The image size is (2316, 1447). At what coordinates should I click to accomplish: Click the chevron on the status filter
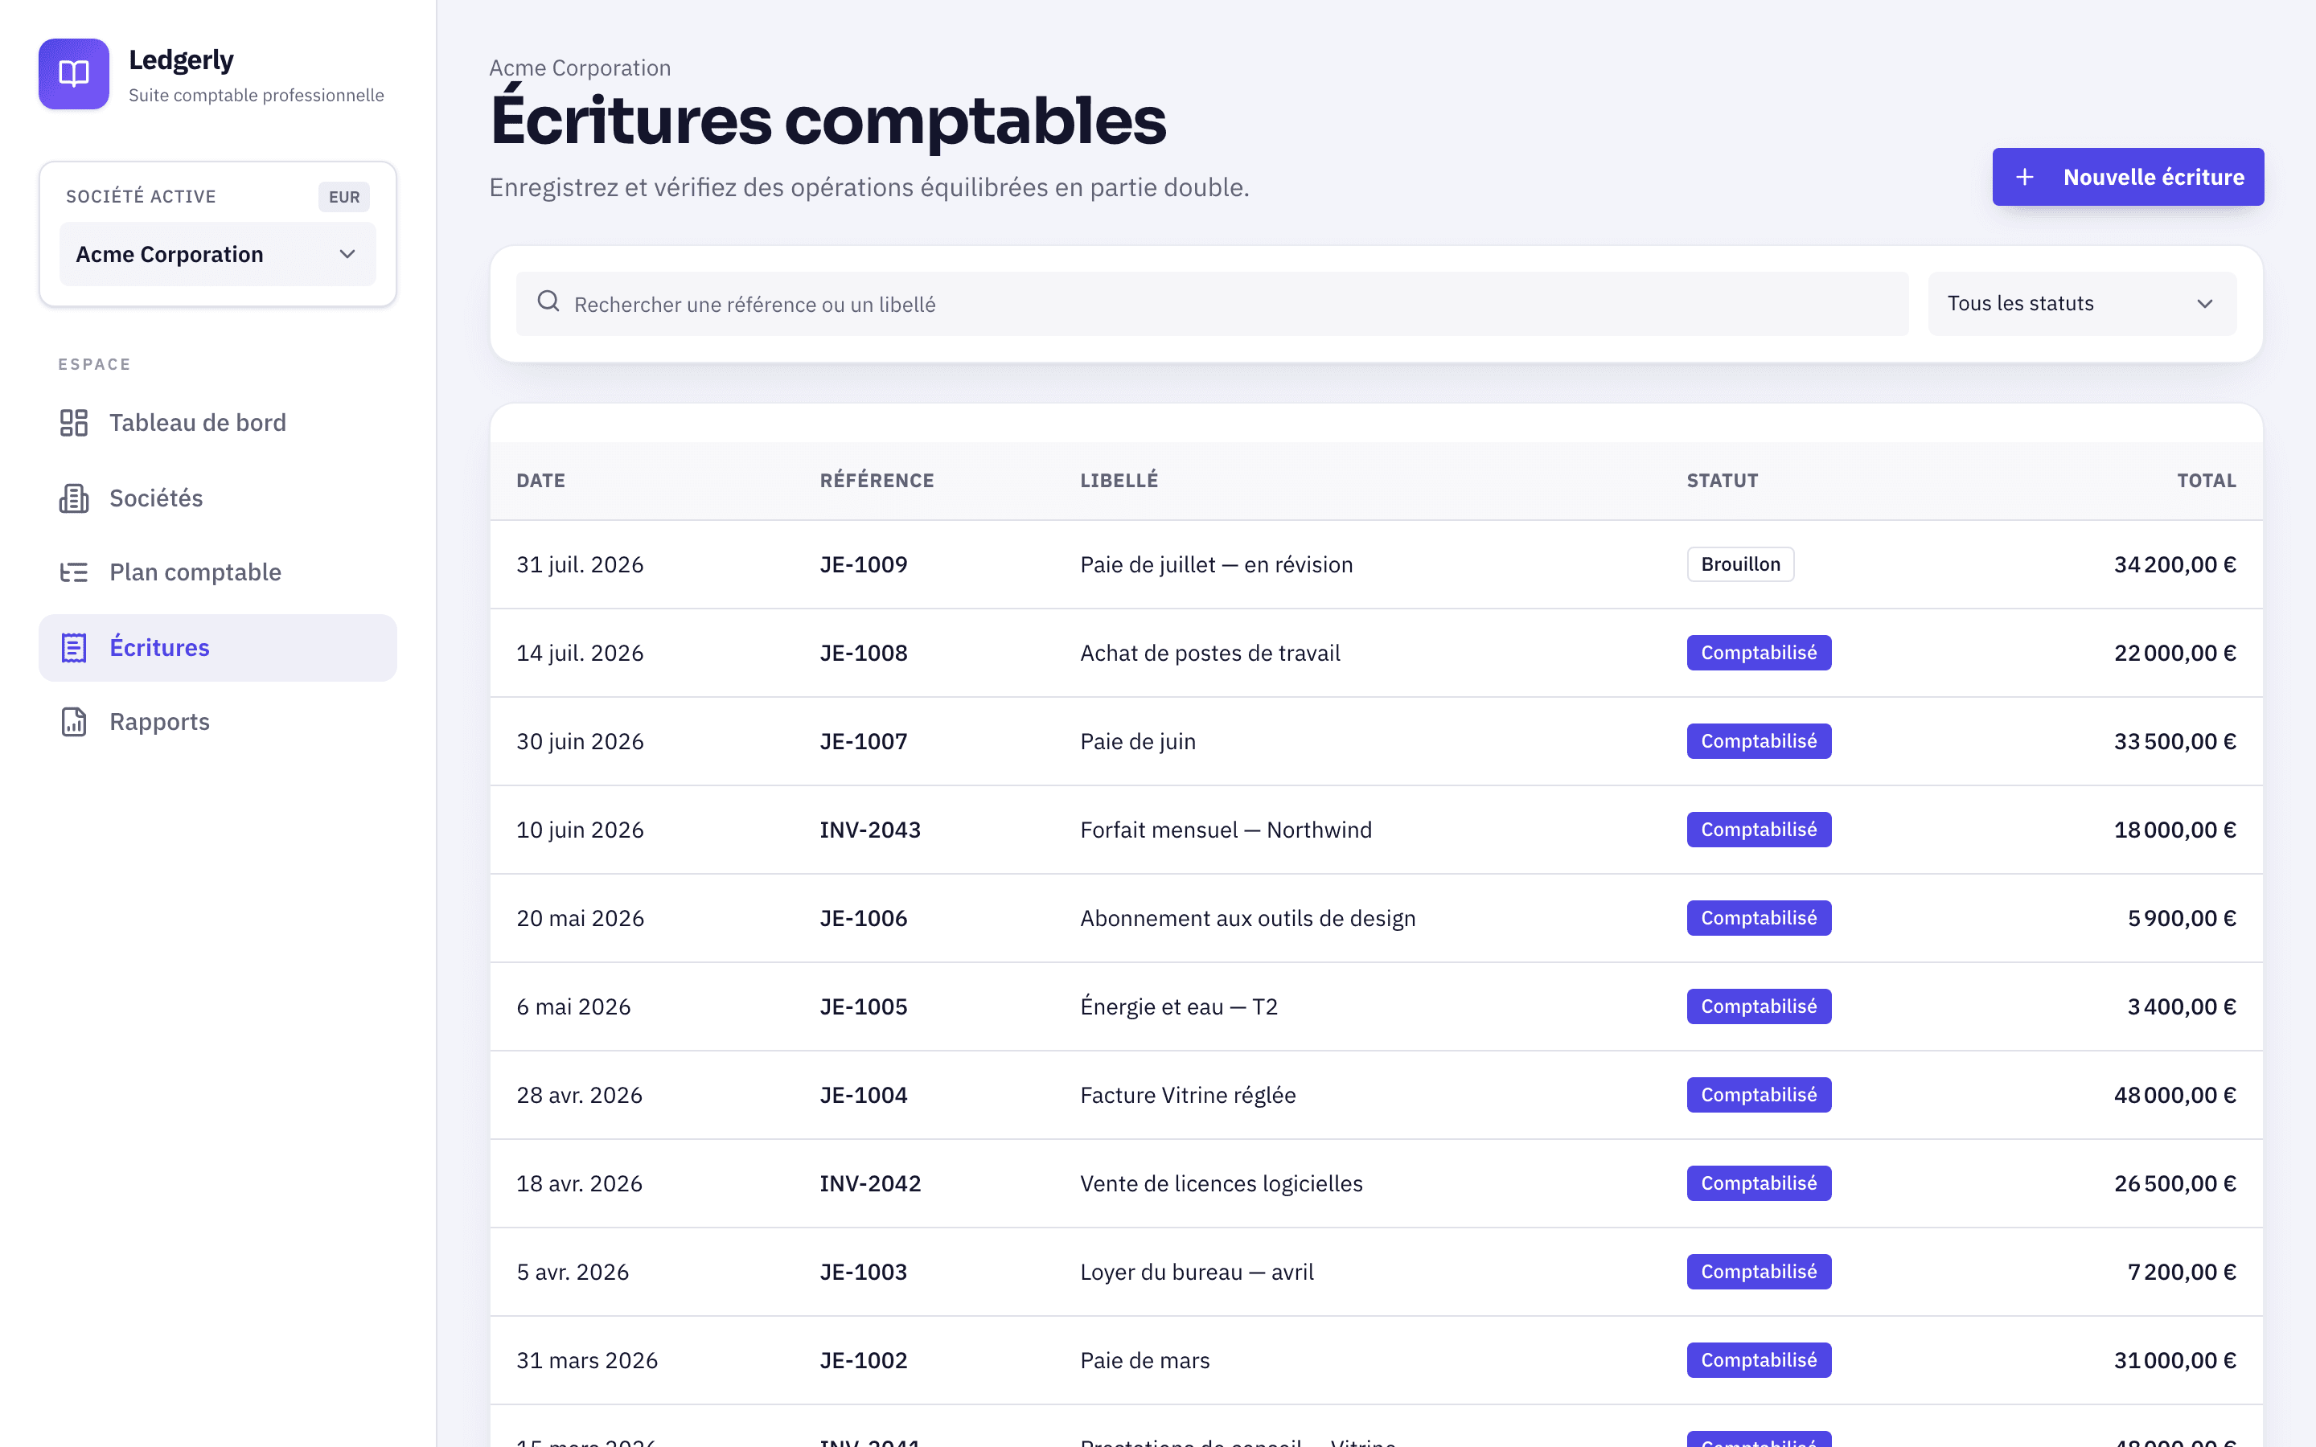[x=2205, y=303]
